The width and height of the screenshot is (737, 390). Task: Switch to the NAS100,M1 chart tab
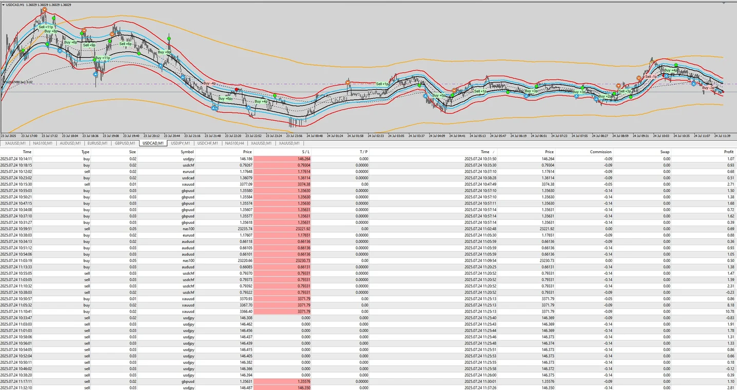43,143
